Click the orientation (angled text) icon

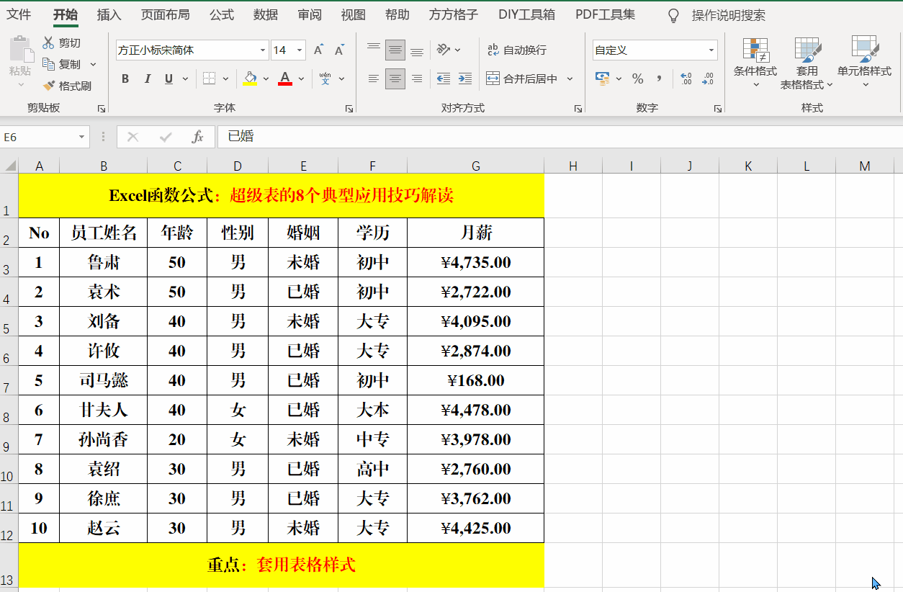click(444, 50)
